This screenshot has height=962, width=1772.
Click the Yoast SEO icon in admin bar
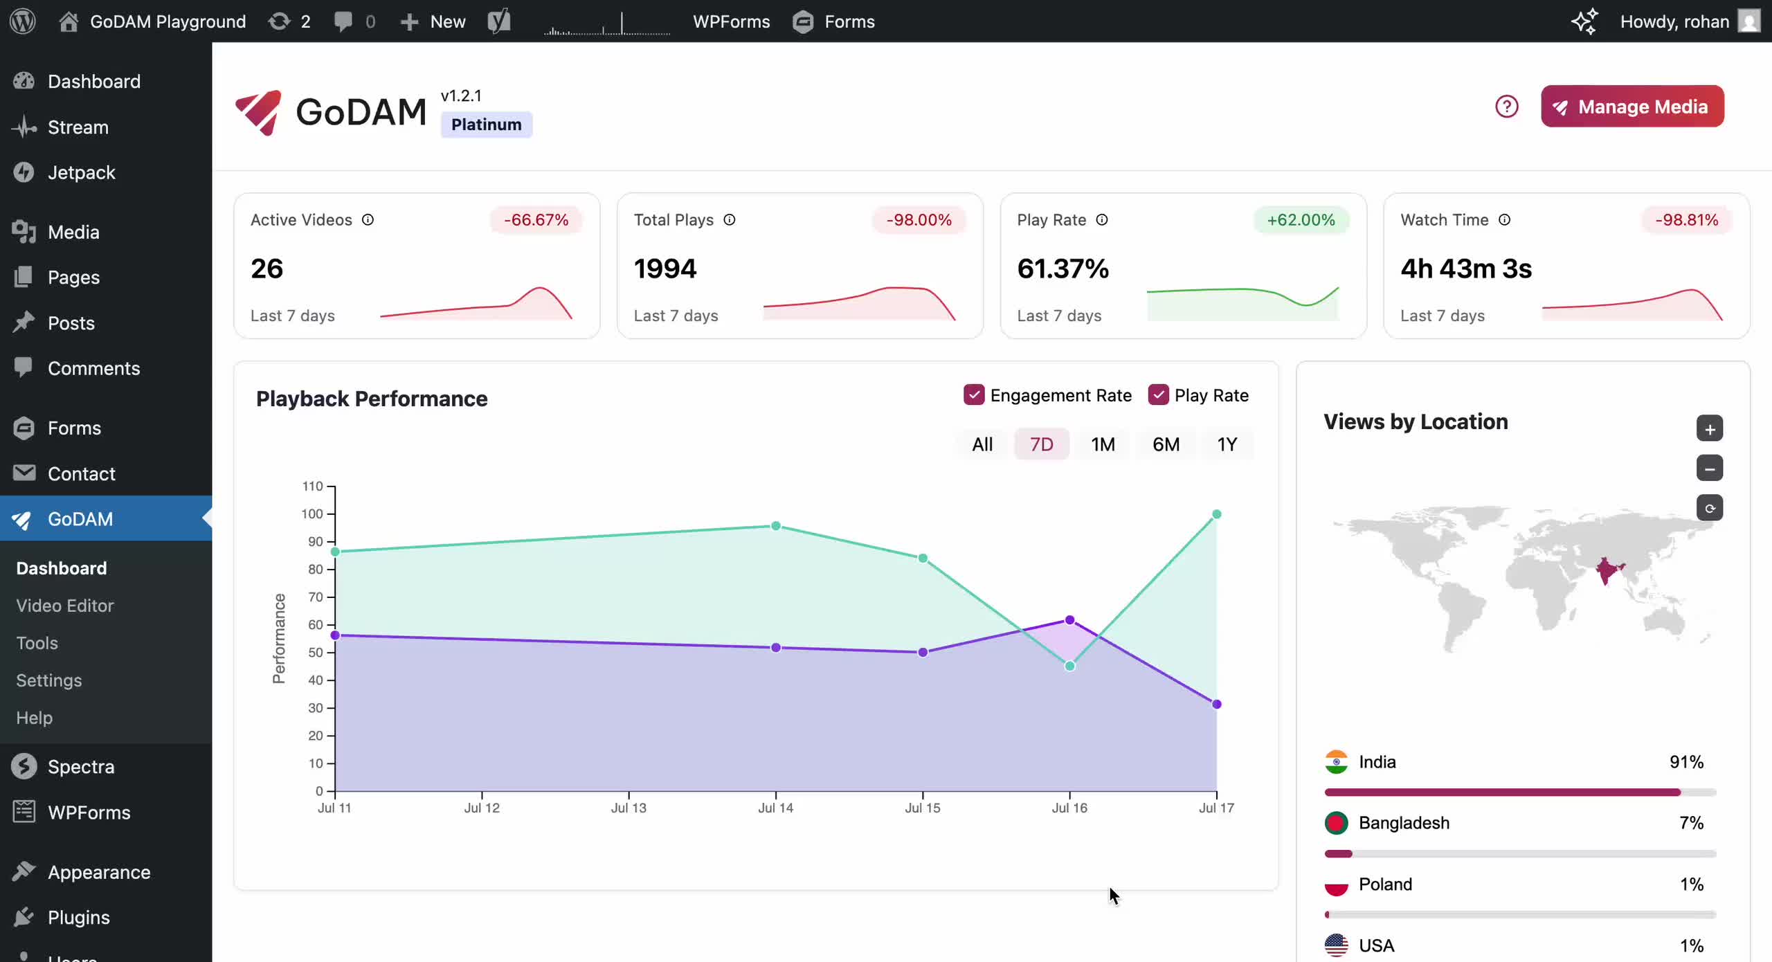(500, 21)
